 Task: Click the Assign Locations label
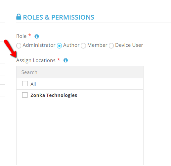point(36,60)
